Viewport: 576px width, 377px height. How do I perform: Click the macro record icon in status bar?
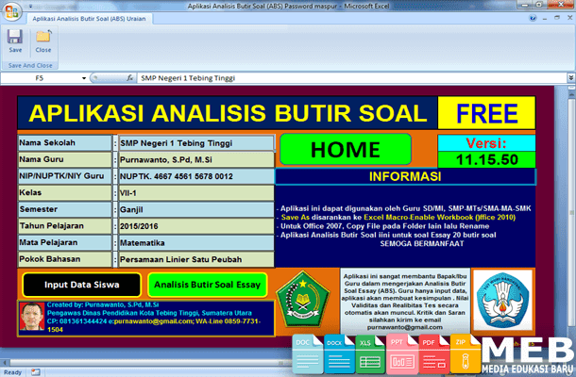point(35,372)
